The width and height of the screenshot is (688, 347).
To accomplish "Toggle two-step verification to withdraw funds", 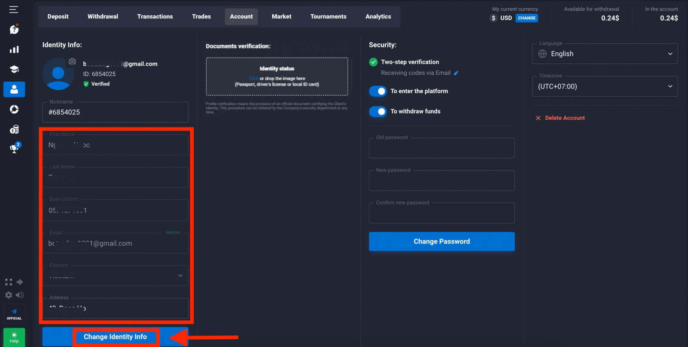I will tap(378, 111).
